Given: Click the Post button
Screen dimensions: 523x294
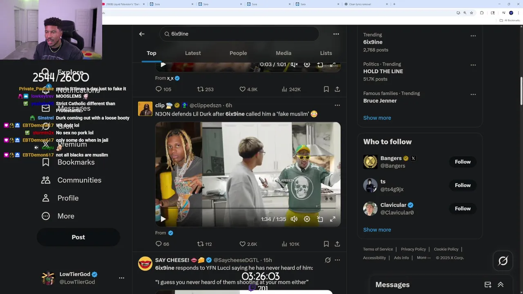Looking at the screenshot, I should click(x=78, y=237).
